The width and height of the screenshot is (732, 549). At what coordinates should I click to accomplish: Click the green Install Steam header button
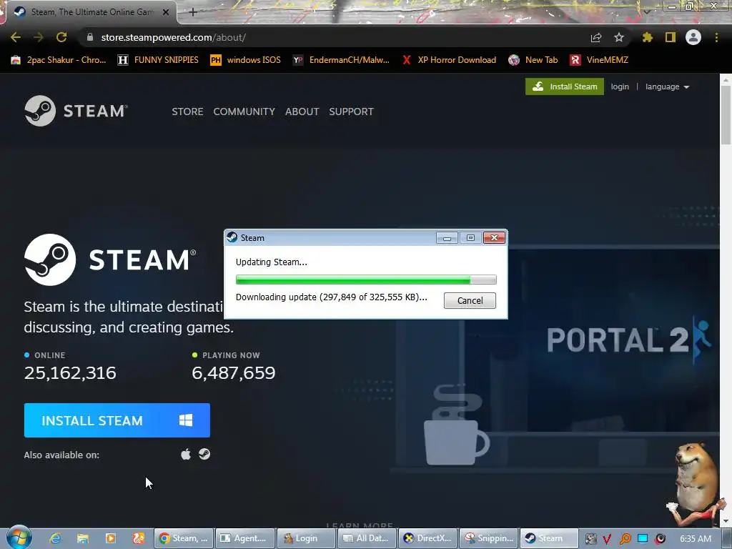tap(565, 86)
